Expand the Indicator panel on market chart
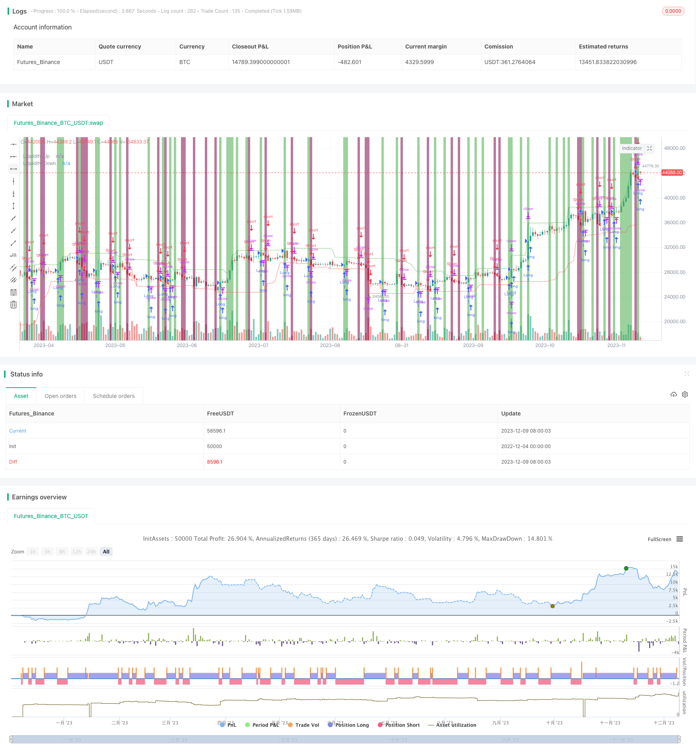The image size is (696, 755). (x=649, y=148)
